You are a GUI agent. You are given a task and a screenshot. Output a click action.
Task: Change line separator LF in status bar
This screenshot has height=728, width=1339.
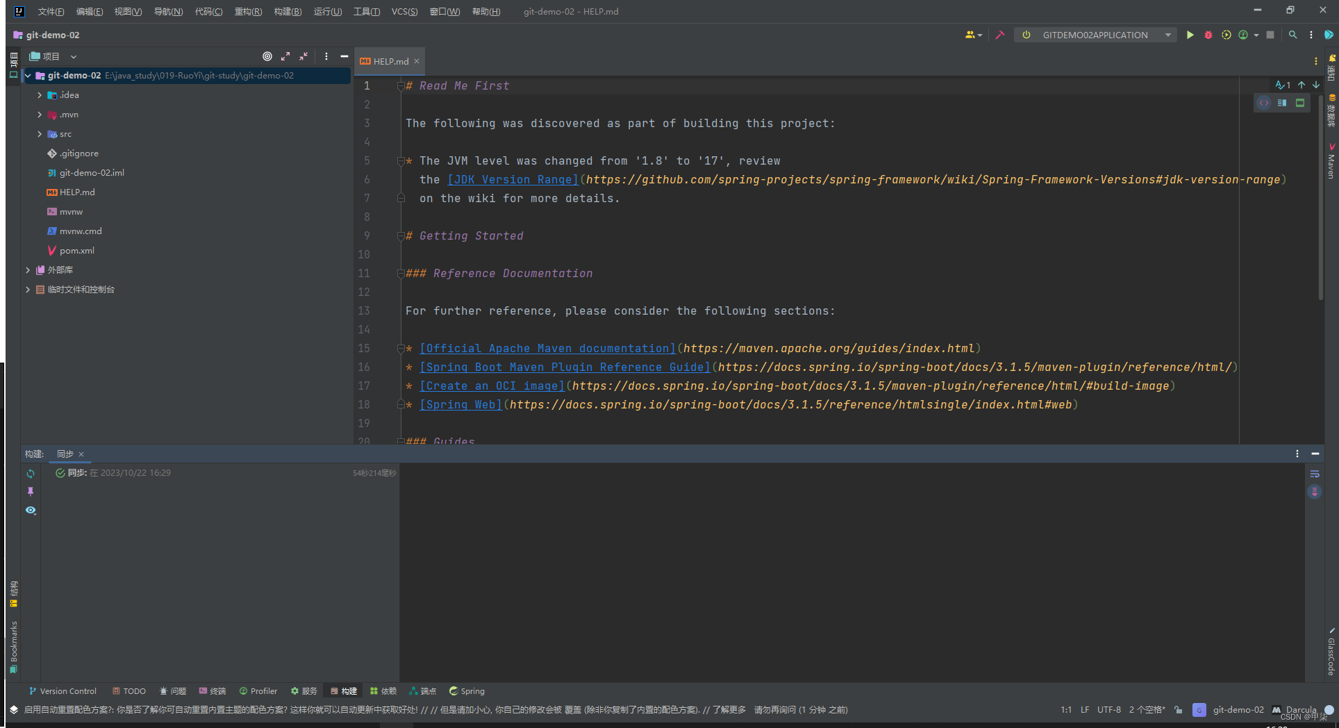[1085, 710]
